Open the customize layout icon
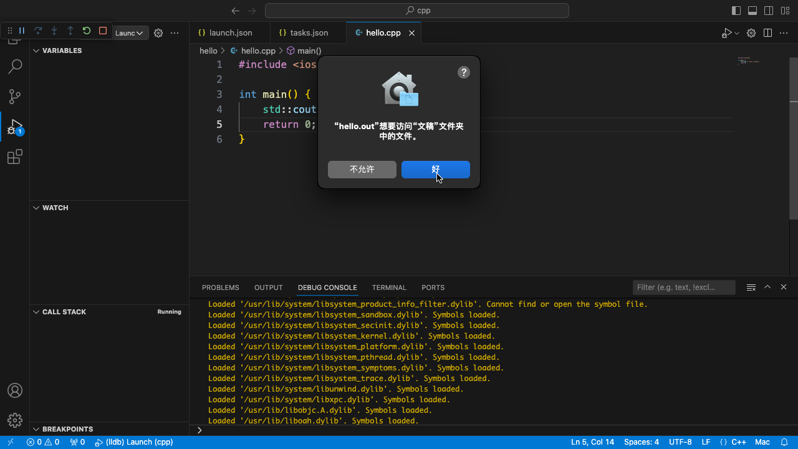Screen dimensions: 798x449 coord(785,11)
